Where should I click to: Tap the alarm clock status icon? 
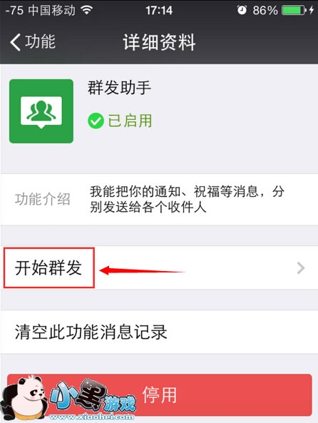(x=242, y=10)
